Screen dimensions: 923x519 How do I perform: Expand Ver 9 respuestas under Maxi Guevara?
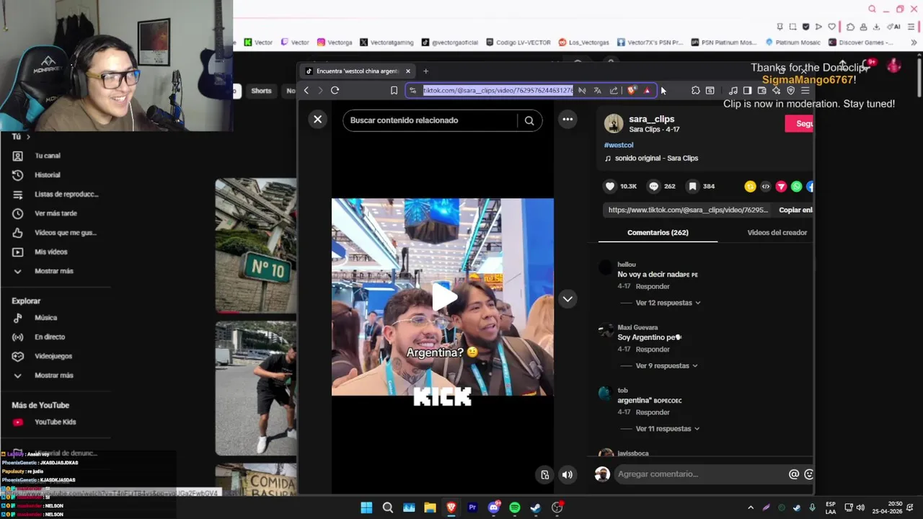666,365
